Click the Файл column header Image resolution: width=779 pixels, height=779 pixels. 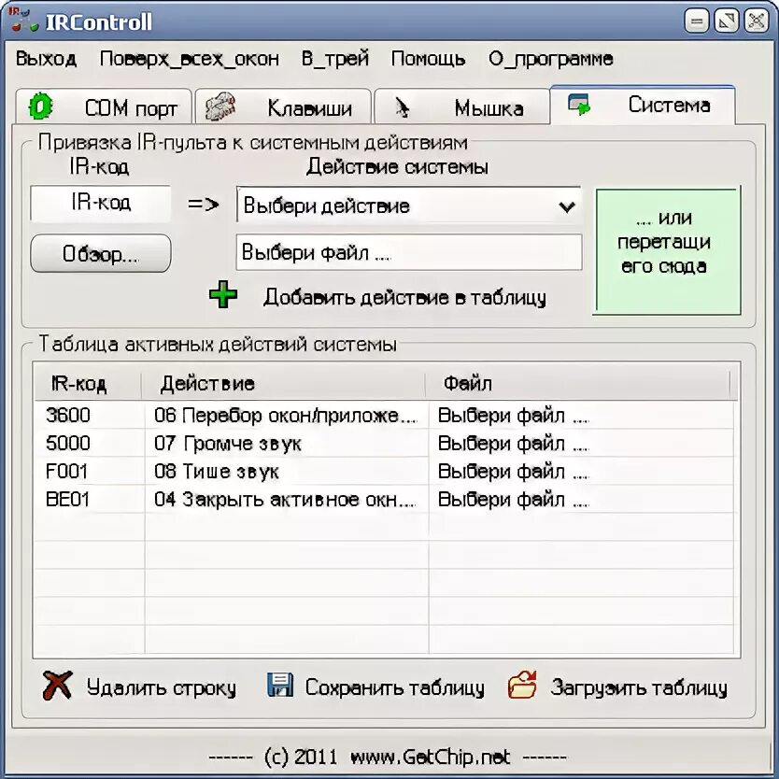(578, 384)
